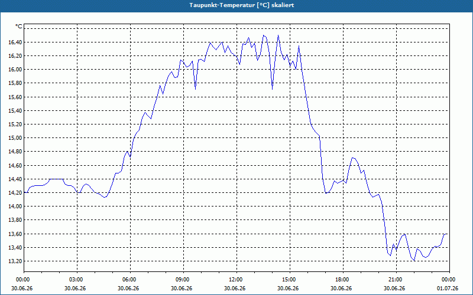The width and height of the screenshot is (473, 295).
Task: Click the 15,00 y-axis label
Action: (x=15, y=138)
